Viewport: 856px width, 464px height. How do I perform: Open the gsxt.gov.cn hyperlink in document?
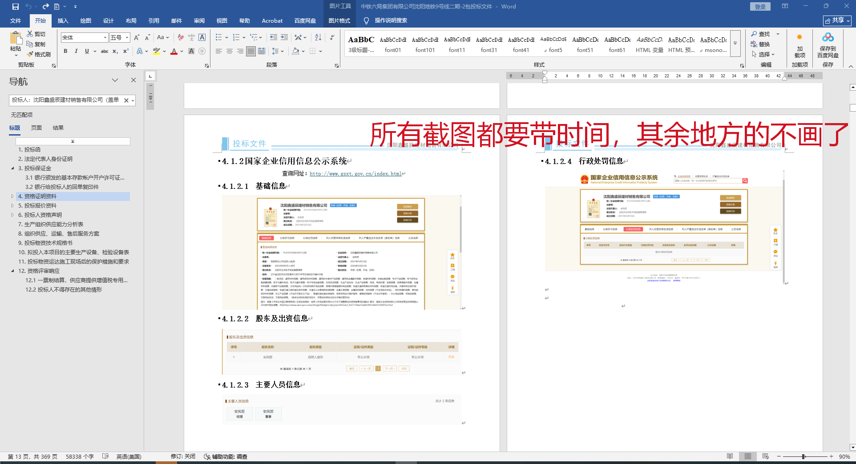point(355,174)
